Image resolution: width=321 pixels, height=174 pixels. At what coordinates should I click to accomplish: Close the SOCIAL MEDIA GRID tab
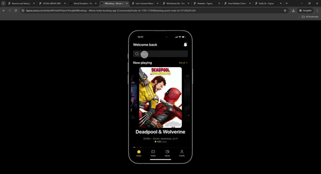point(65,4)
